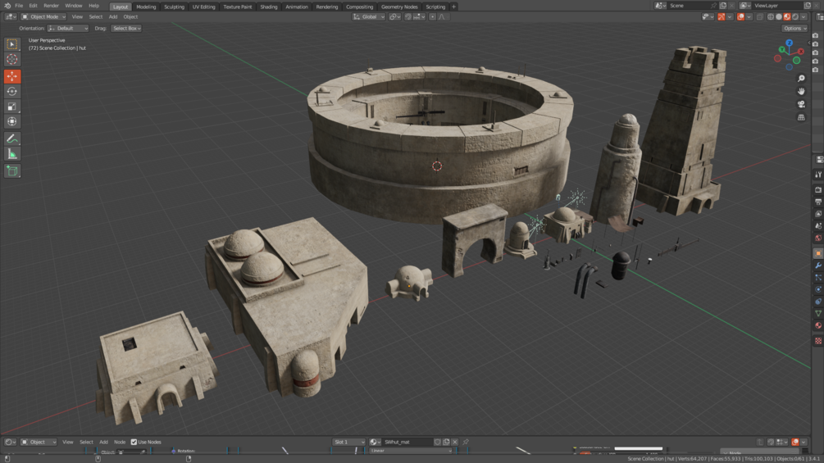Image resolution: width=824 pixels, height=463 pixels.
Task: Enable the Use Nodes checkbox
Action: coord(134,442)
